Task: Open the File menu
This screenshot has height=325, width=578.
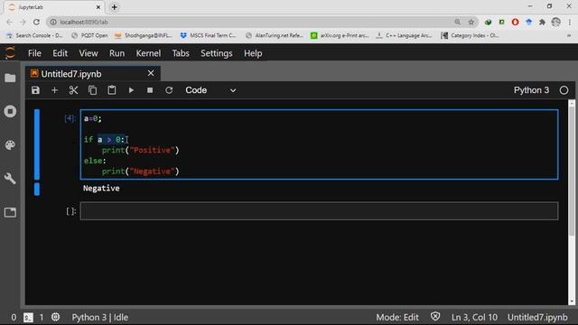Action: pos(34,53)
